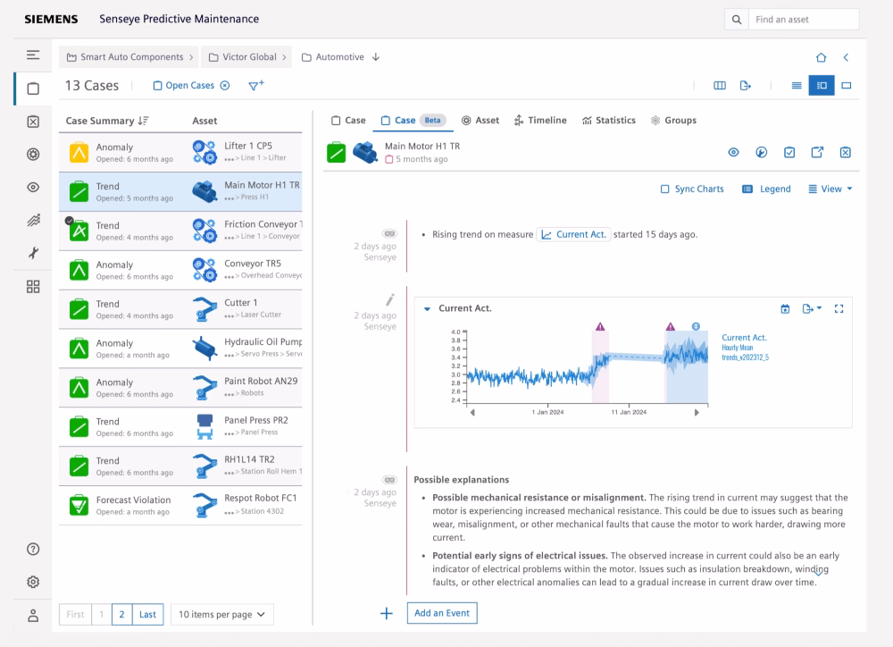Open the Current Act. measure link
893x647 pixels.
tap(573, 234)
